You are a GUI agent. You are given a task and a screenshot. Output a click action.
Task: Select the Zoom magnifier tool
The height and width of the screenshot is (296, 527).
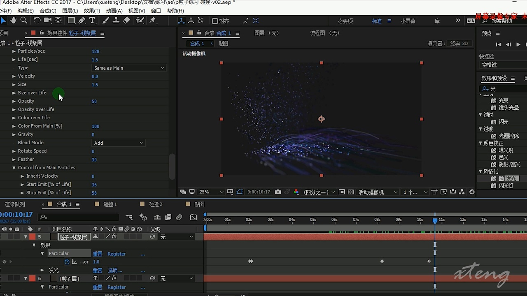pyautogui.click(x=24, y=20)
